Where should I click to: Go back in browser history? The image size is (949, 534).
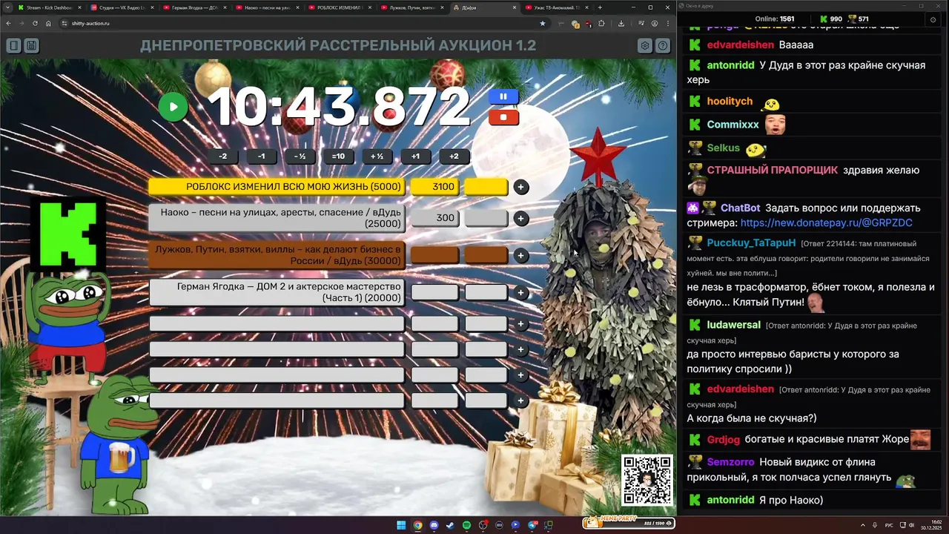point(8,23)
